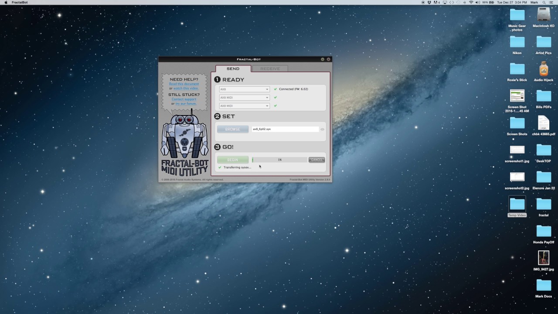Select the Mark Docs folder
This screenshot has width=558, height=314.
[x=544, y=285]
